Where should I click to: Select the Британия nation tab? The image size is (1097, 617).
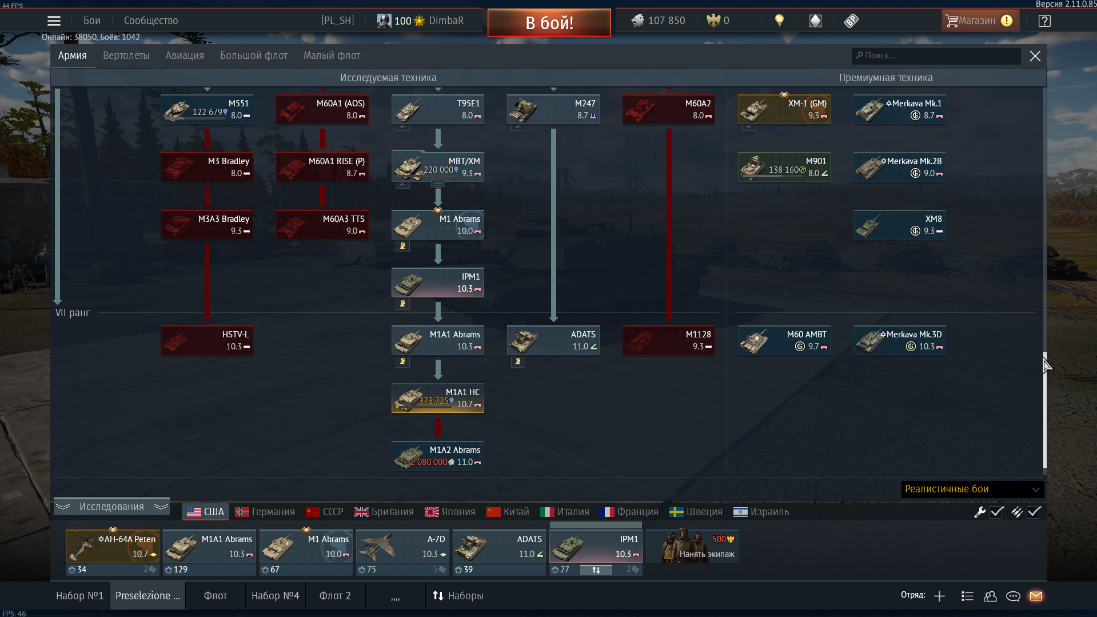pyautogui.click(x=384, y=512)
